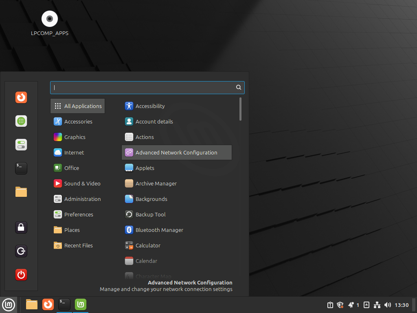Focus the menu search text field
This screenshot has width=417, height=313.
coord(147,88)
